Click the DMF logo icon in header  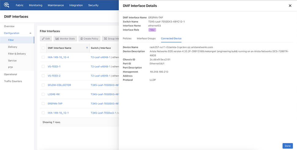tap(7, 5)
